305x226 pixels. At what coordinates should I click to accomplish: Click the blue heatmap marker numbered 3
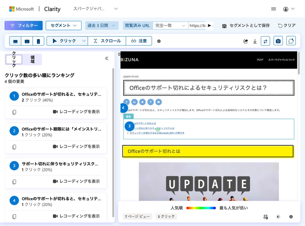[130, 126]
